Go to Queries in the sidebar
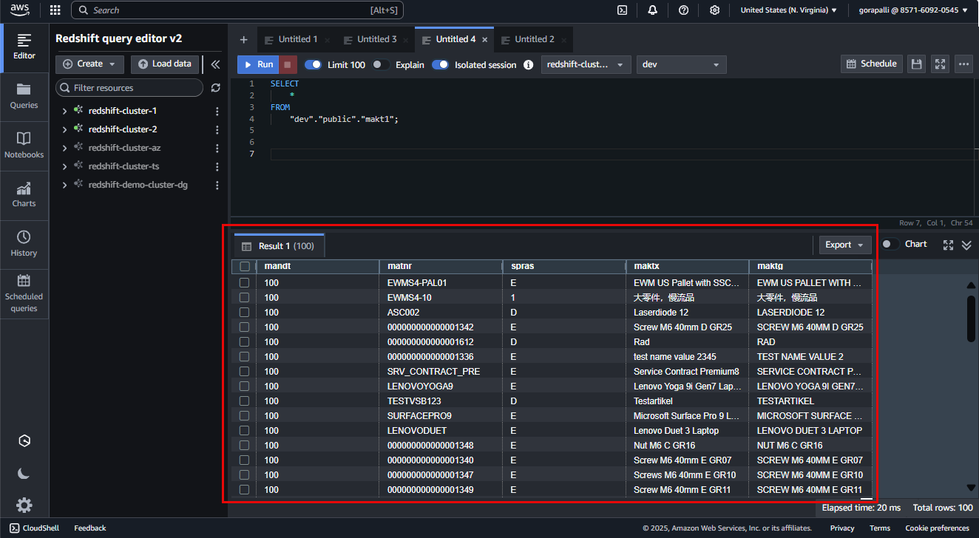Image resolution: width=979 pixels, height=538 pixels. click(24, 96)
